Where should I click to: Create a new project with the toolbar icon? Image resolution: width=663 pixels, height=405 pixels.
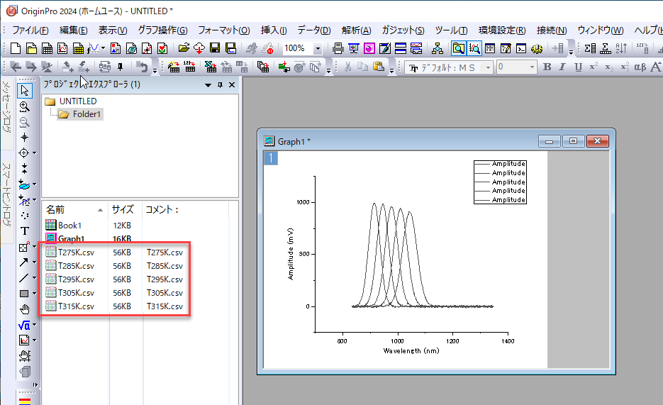tap(16, 49)
